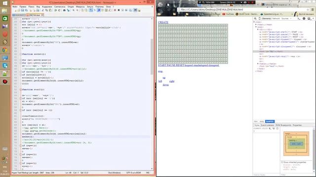The width and height of the screenshot is (316, 177).
Task: Collapse the html node in the Elements tree
Action: point(254,22)
